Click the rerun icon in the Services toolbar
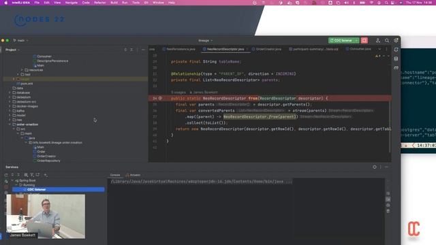Viewport: 436px width, 245px height. (6, 175)
